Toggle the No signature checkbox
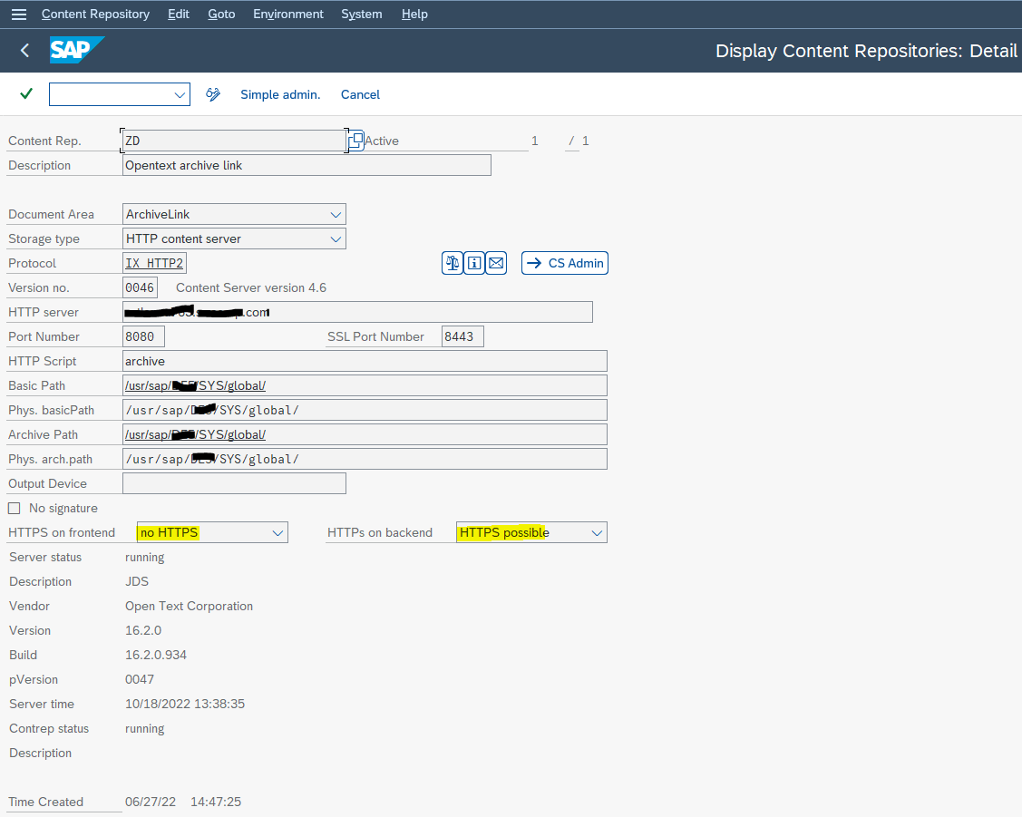Image resolution: width=1022 pixels, height=817 pixels. pyautogui.click(x=15, y=508)
